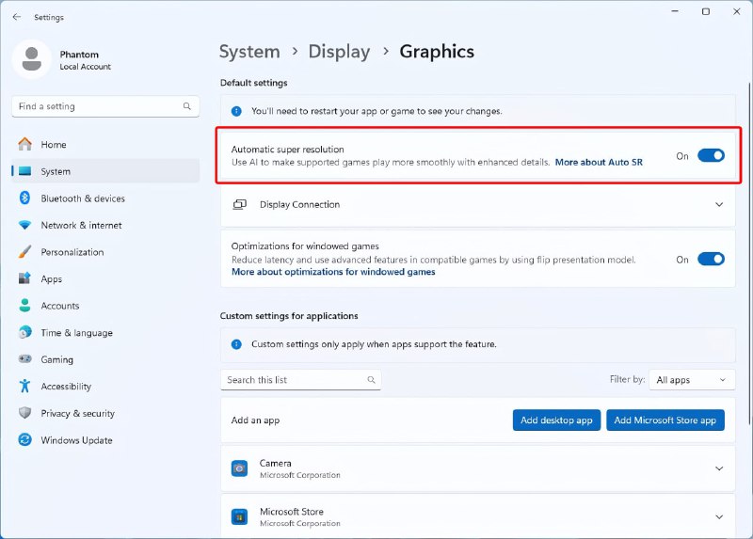753x539 pixels.
Task: Click the Find a setting search field
Action: 105,106
